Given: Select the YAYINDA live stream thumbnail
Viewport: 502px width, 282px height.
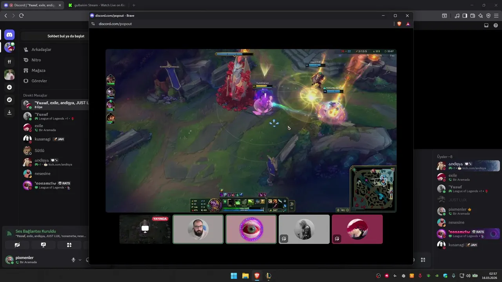Looking at the screenshot, I should click(145, 229).
